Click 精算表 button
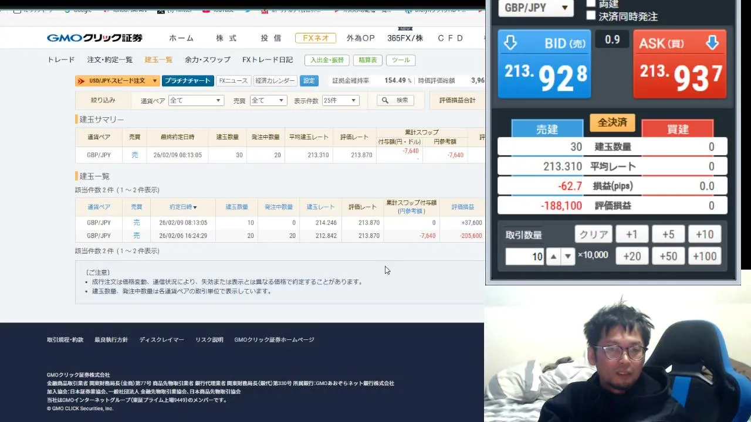This screenshot has width=751, height=422. (368, 60)
